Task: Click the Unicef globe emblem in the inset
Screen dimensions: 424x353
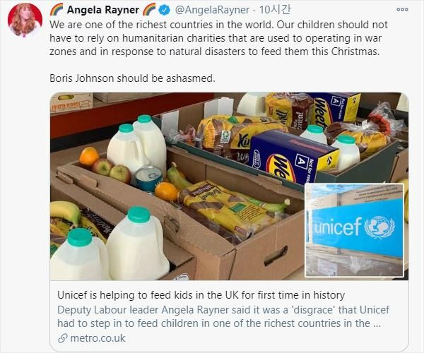Action: click(x=379, y=227)
